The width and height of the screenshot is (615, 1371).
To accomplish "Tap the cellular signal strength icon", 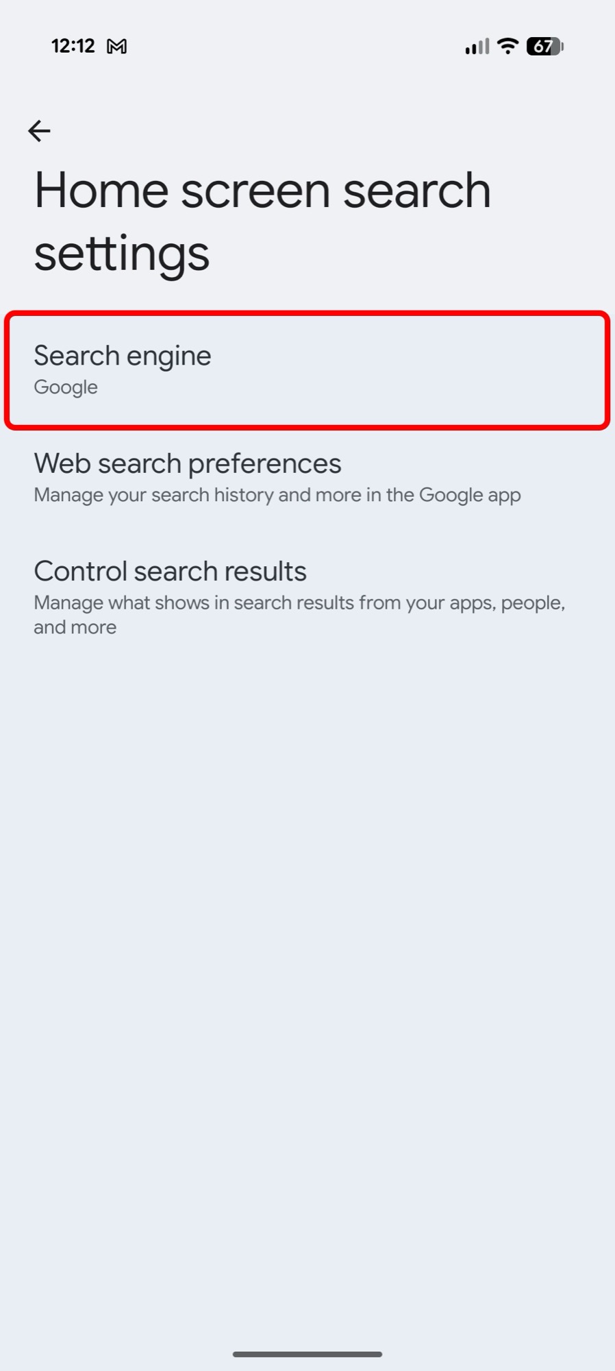I will coord(475,45).
